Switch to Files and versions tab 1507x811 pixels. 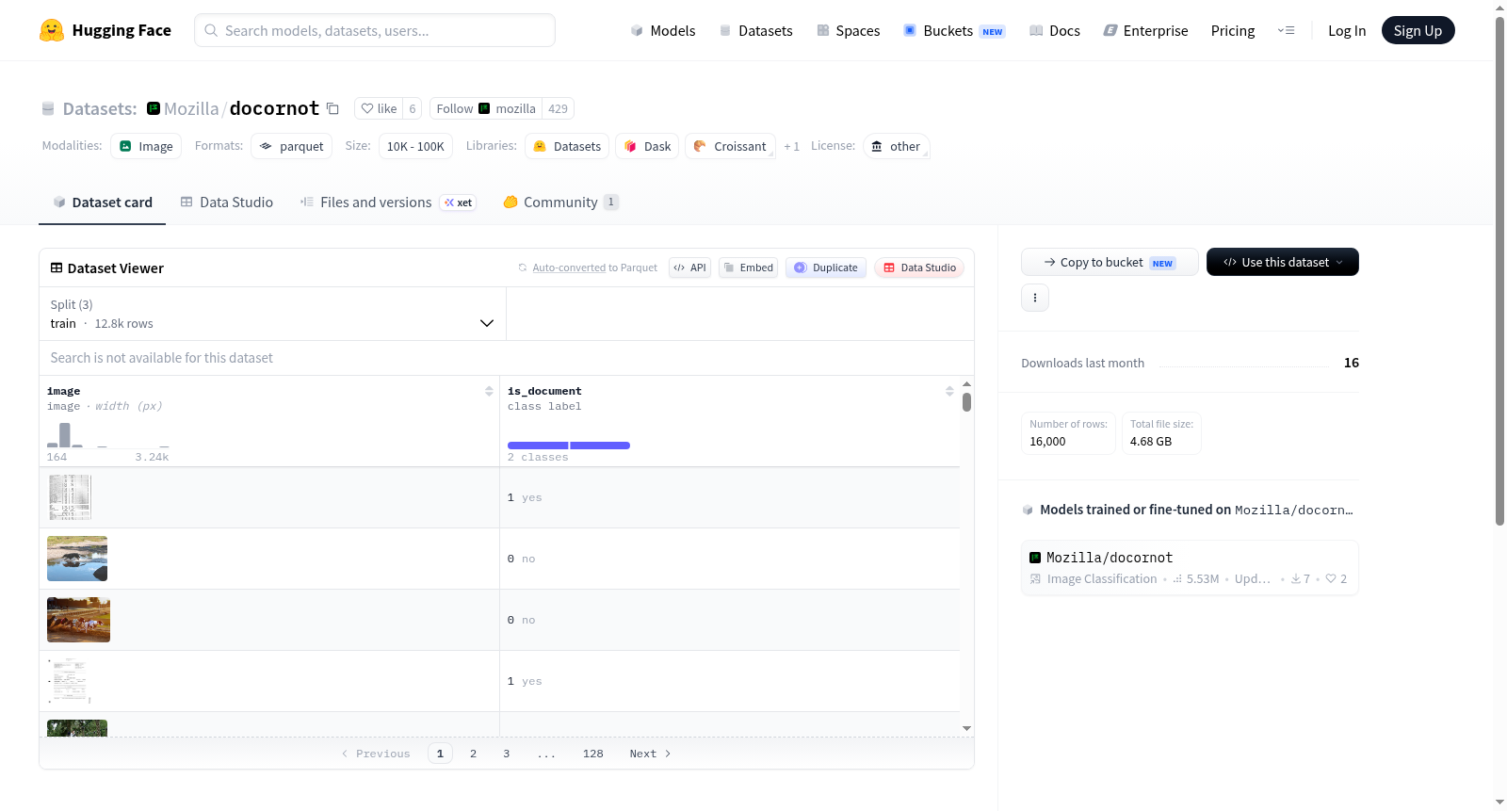coord(388,202)
